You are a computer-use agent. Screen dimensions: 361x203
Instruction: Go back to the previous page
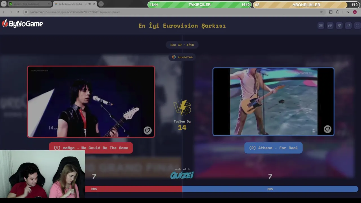coord(4,12)
